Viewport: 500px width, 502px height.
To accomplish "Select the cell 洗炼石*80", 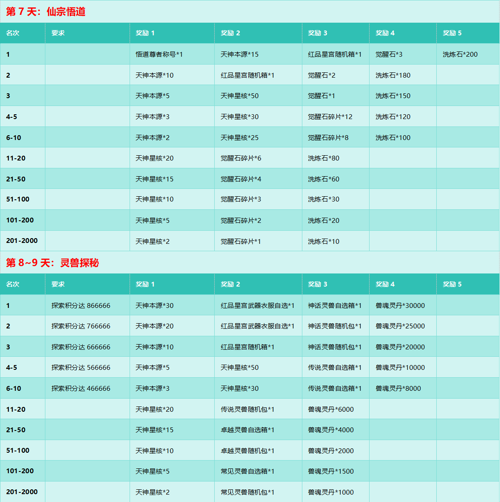I will [336, 158].
